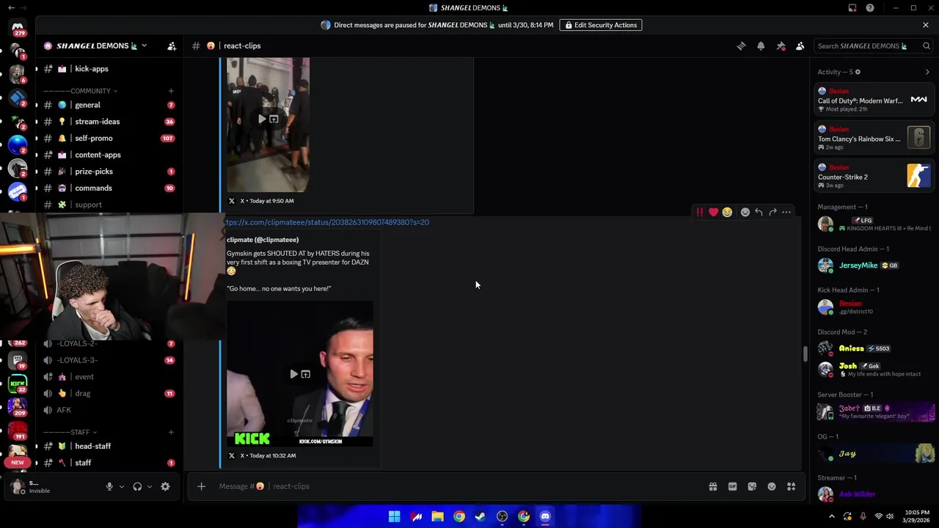The width and height of the screenshot is (939, 528).
Task: Open more options for hovered message
Action: click(786, 212)
